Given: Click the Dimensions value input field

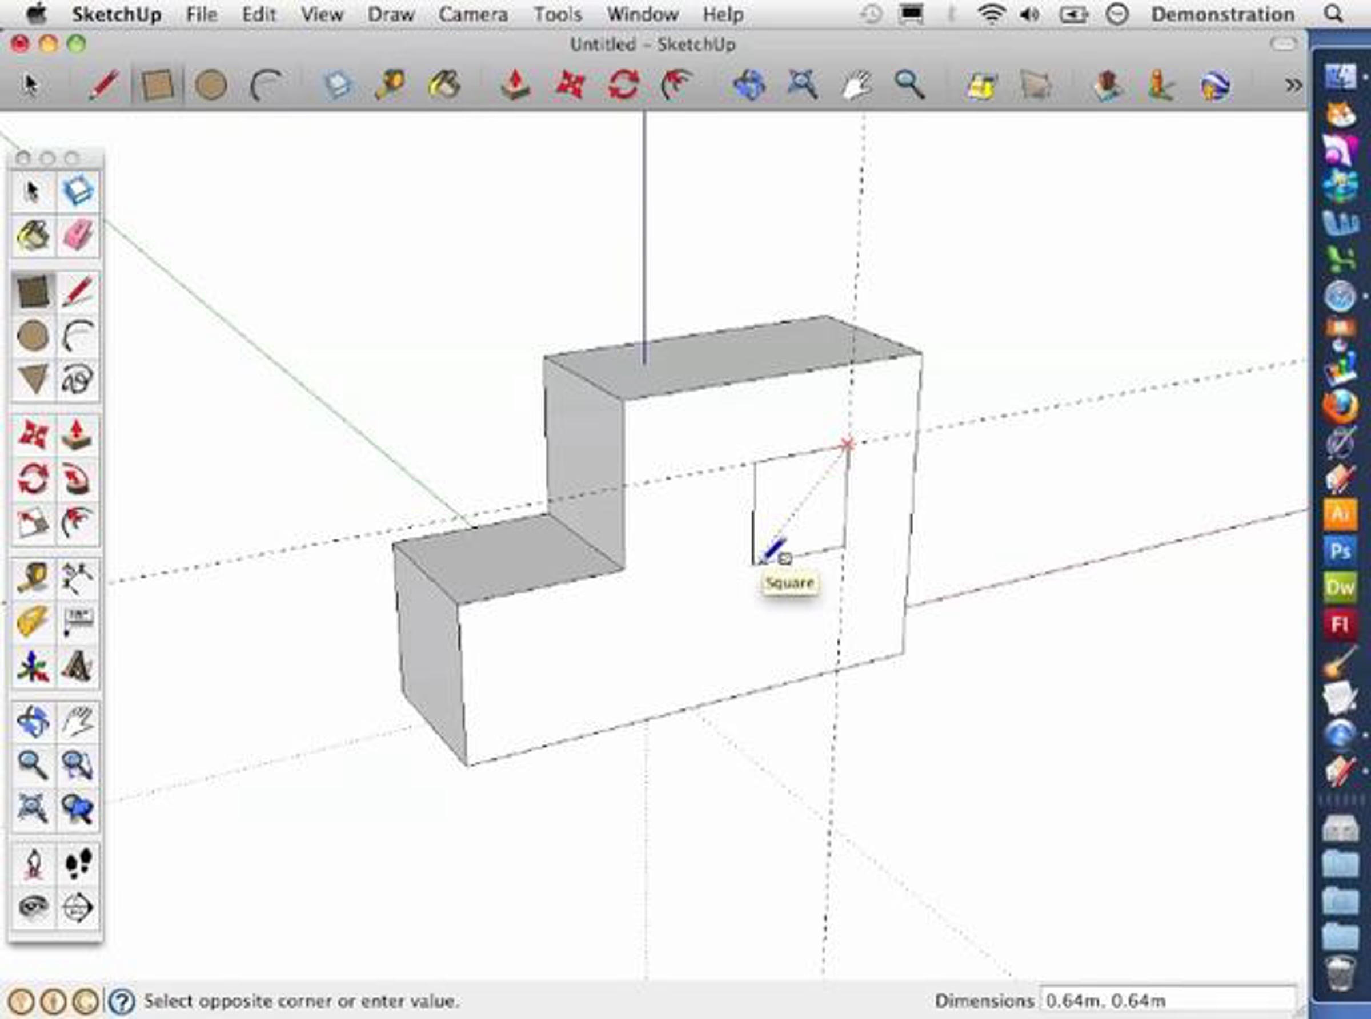Looking at the screenshot, I should point(1166,1001).
